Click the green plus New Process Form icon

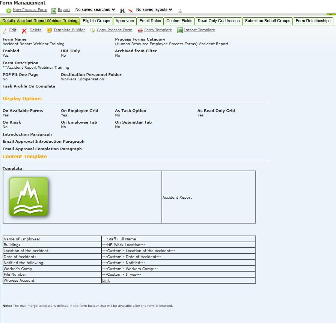point(9,11)
